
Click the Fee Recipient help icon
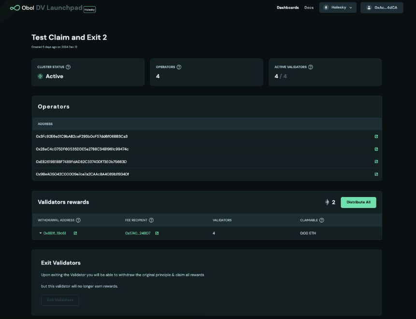click(x=151, y=220)
